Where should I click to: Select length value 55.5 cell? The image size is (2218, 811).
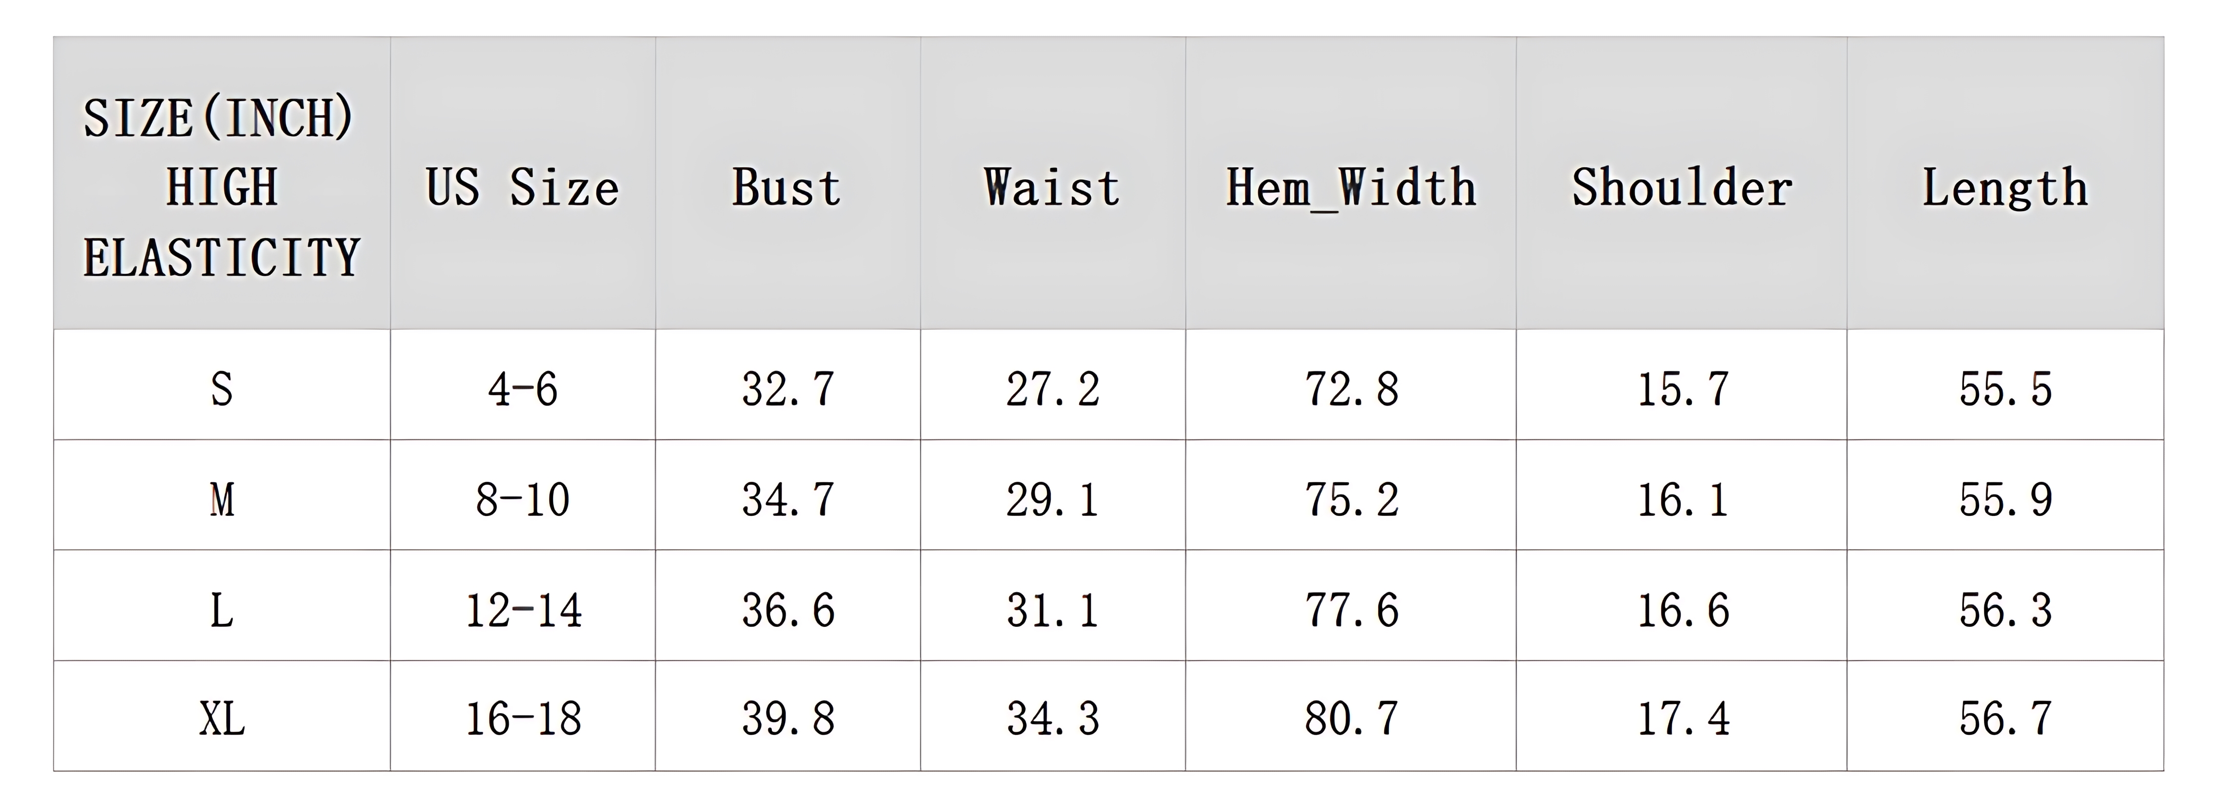coord(2005,385)
